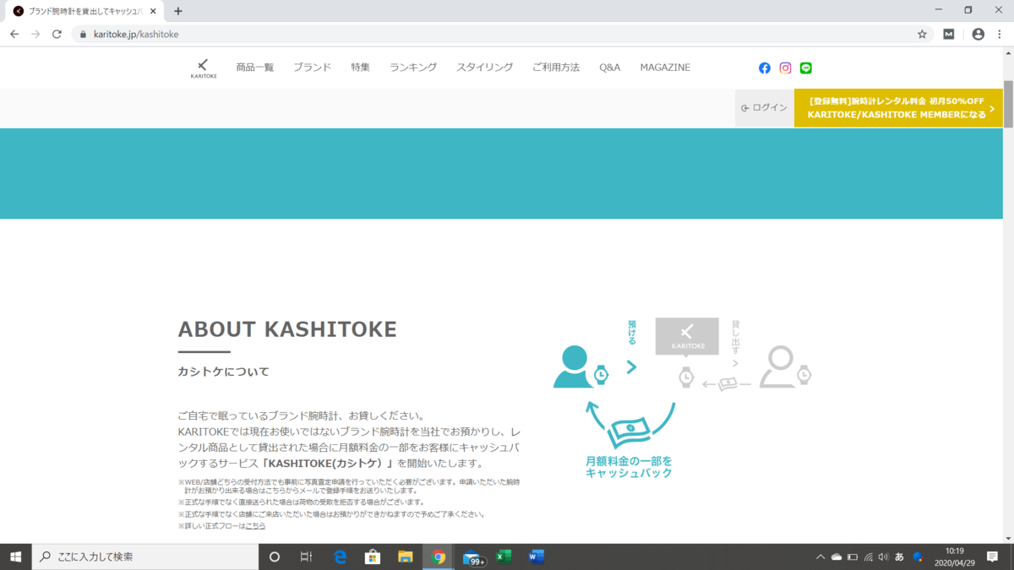Open Task View on the taskbar
The height and width of the screenshot is (570, 1014).
pos(307,556)
